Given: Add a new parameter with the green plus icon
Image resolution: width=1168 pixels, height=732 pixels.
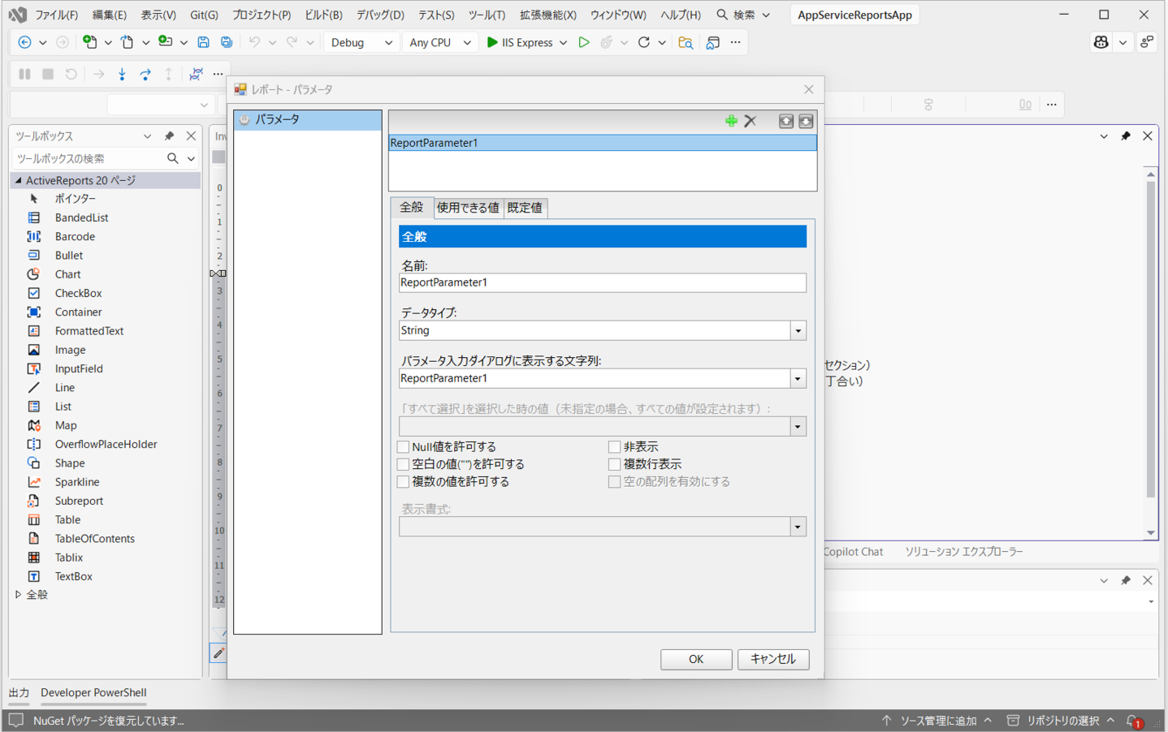Looking at the screenshot, I should [x=731, y=121].
